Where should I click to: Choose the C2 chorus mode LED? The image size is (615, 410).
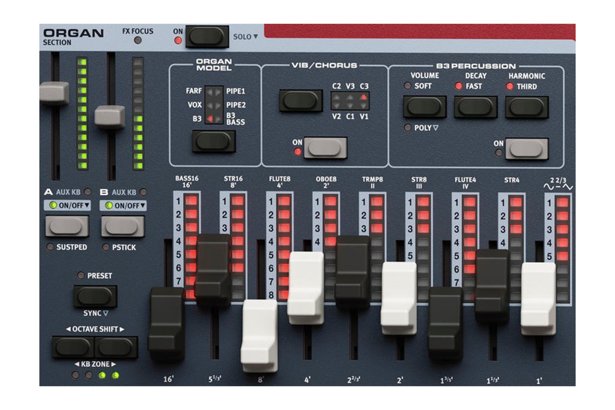336,97
